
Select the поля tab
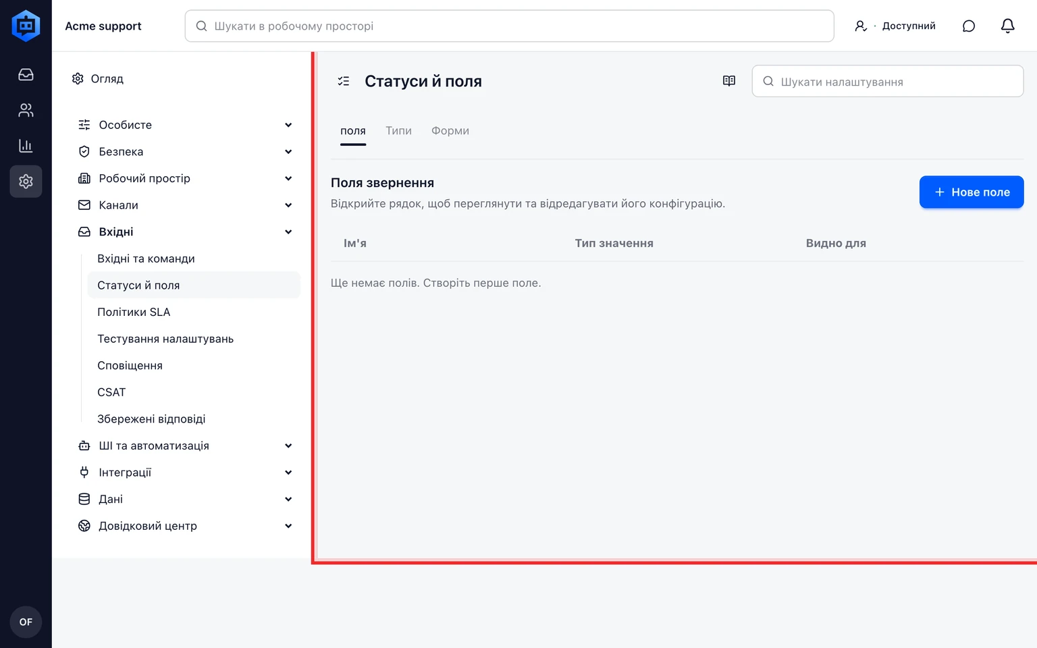coord(353,131)
